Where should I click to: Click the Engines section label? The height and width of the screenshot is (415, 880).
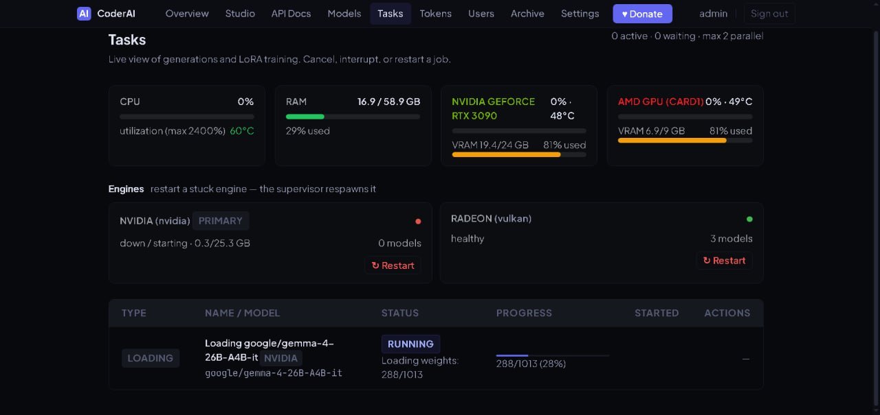[126, 189]
